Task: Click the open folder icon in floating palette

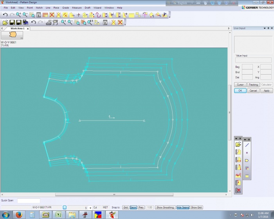Action: point(238,144)
